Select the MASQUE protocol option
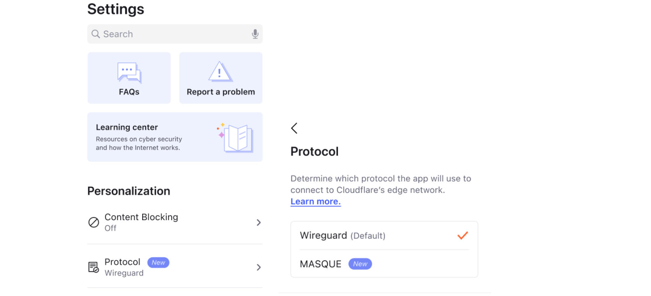The width and height of the screenshot is (651, 296). click(x=384, y=264)
